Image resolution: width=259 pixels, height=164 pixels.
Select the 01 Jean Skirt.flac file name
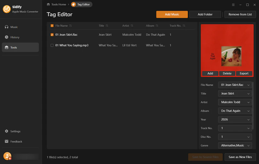(x=66, y=35)
